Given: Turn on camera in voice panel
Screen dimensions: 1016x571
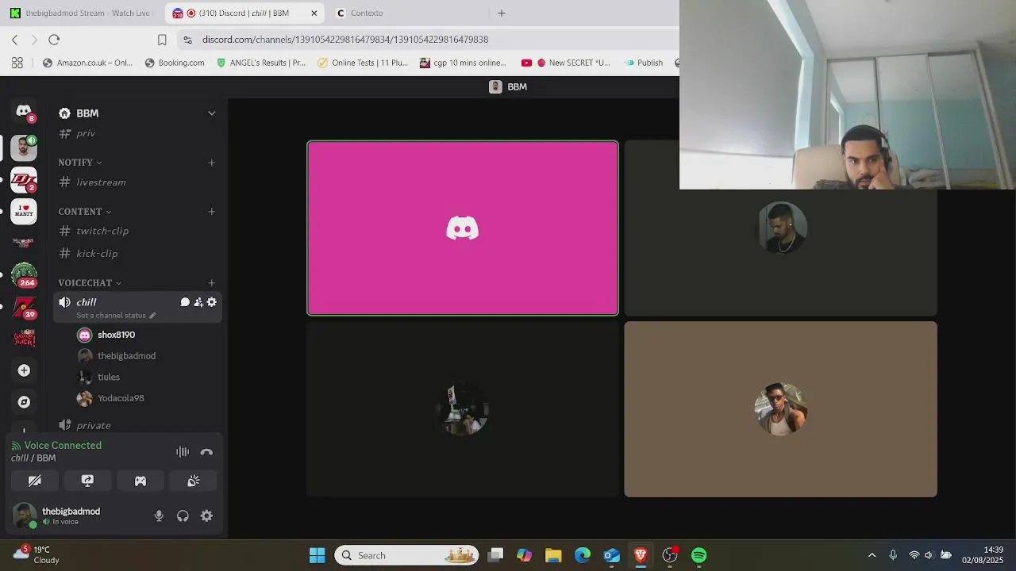Looking at the screenshot, I should 35,481.
